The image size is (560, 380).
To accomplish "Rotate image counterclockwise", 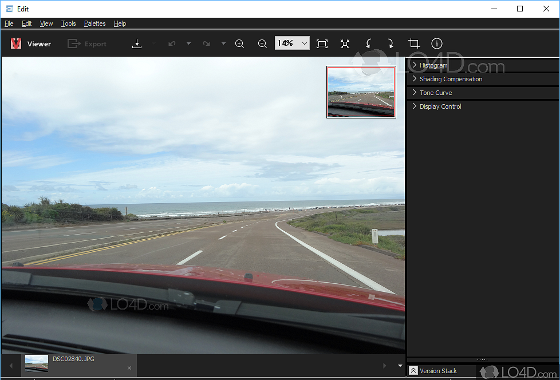I will [368, 43].
